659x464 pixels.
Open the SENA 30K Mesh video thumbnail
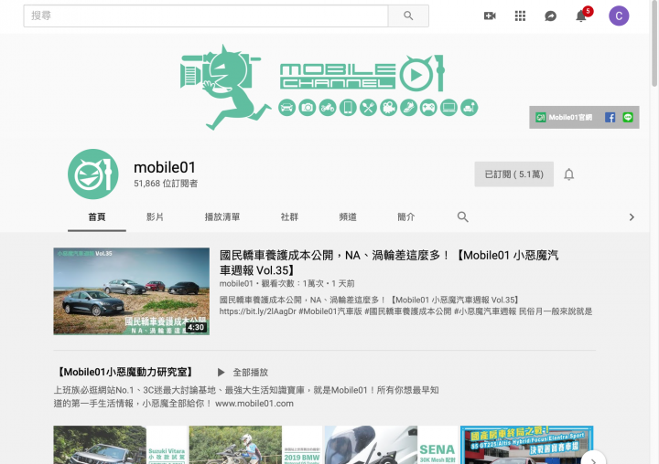pos(392,445)
